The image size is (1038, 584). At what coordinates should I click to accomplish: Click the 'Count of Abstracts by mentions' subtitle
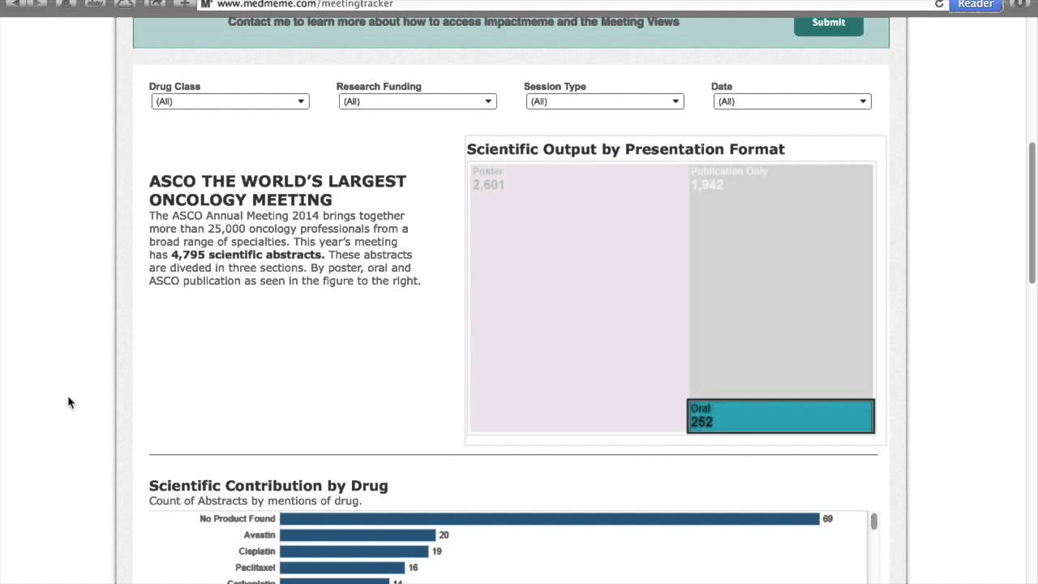(x=255, y=501)
